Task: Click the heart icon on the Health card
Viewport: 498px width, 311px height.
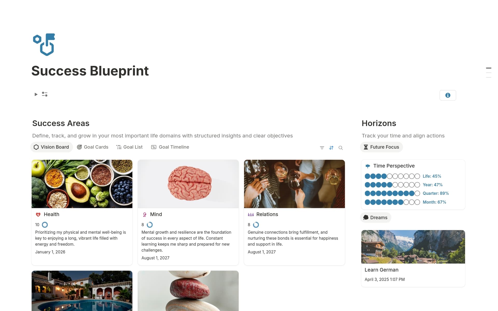Action: (x=38, y=214)
